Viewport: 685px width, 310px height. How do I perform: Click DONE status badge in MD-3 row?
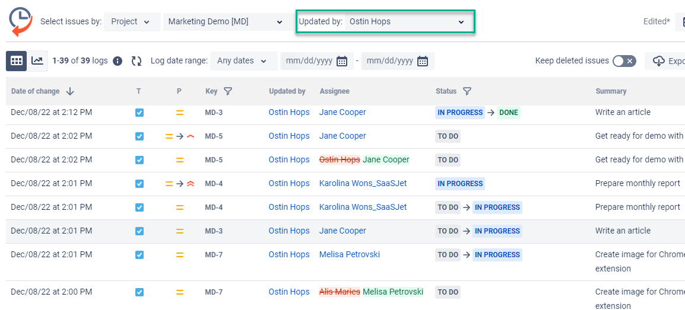(509, 113)
